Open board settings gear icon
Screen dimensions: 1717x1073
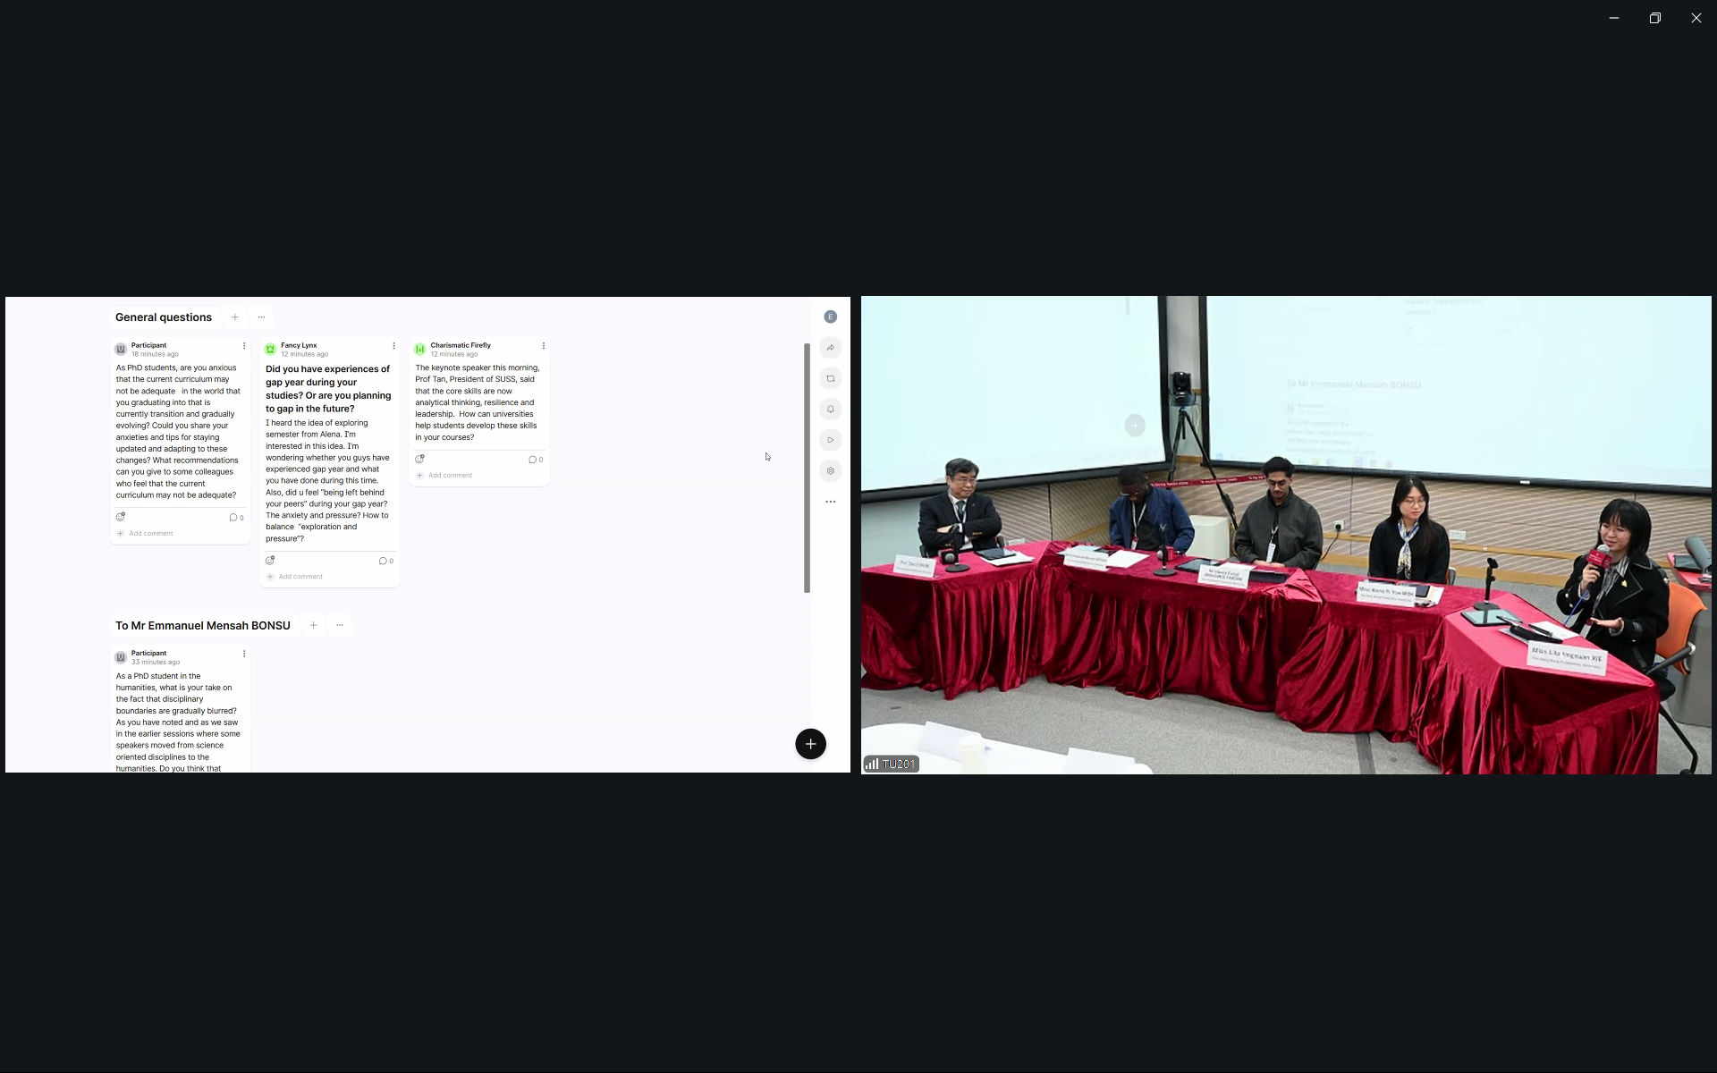[830, 471]
